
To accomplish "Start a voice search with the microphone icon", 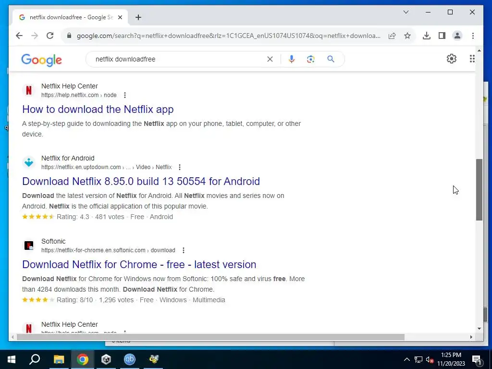I will pyautogui.click(x=292, y=59).
